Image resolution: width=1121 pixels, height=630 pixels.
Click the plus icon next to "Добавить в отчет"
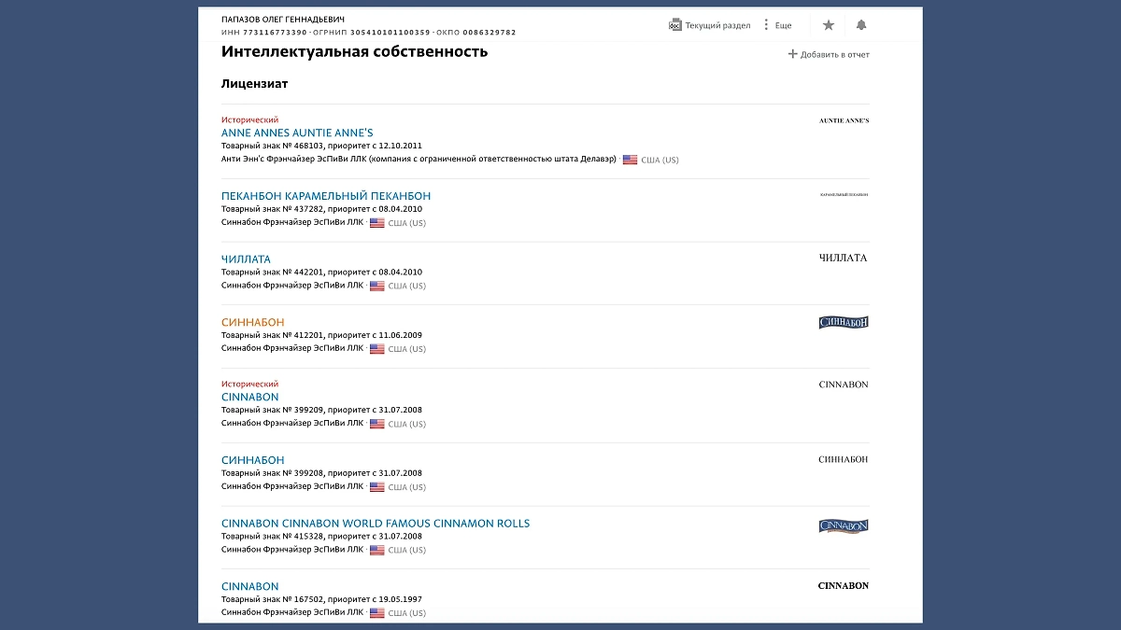[x=791, y=54]
